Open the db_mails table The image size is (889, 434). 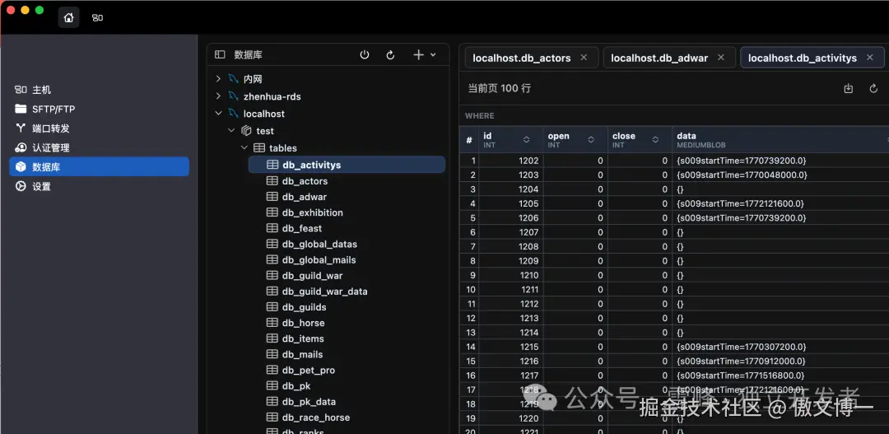tap(302, 355)
